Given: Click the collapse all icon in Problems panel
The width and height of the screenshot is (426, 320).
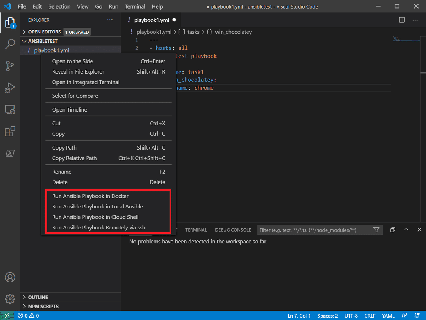Looking at the screenshot, I should tap(393, 230).
